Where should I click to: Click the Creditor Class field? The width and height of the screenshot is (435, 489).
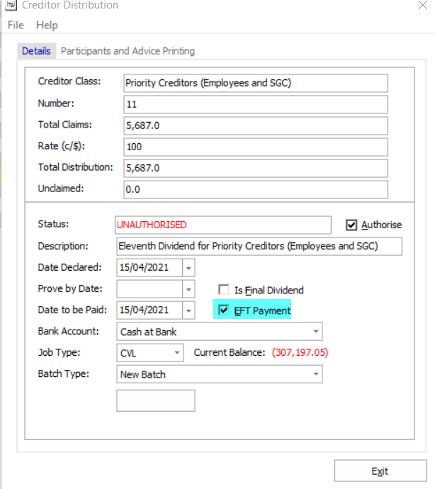(255, 83)
